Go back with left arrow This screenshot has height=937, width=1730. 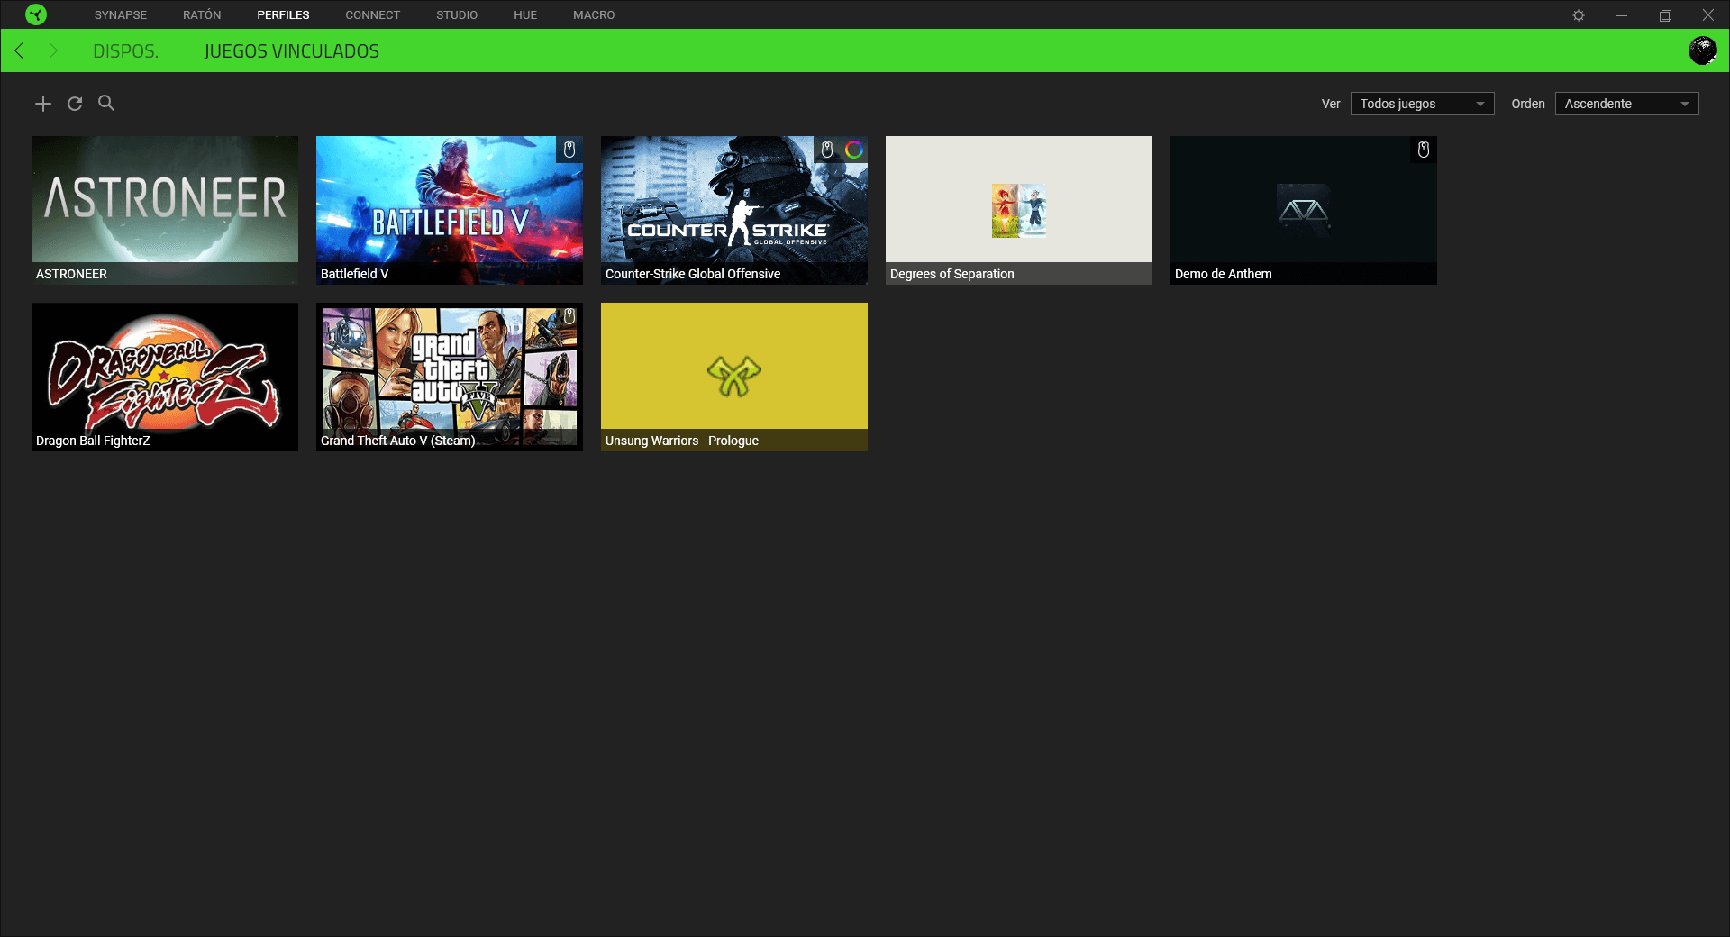pyautogui.click(x=19, y=50)
